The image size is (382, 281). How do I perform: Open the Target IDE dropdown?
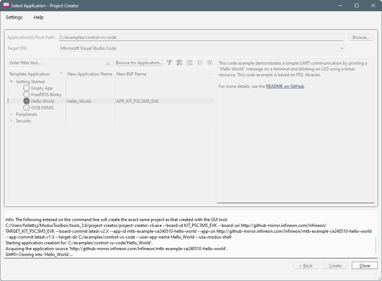pos(201,48)
